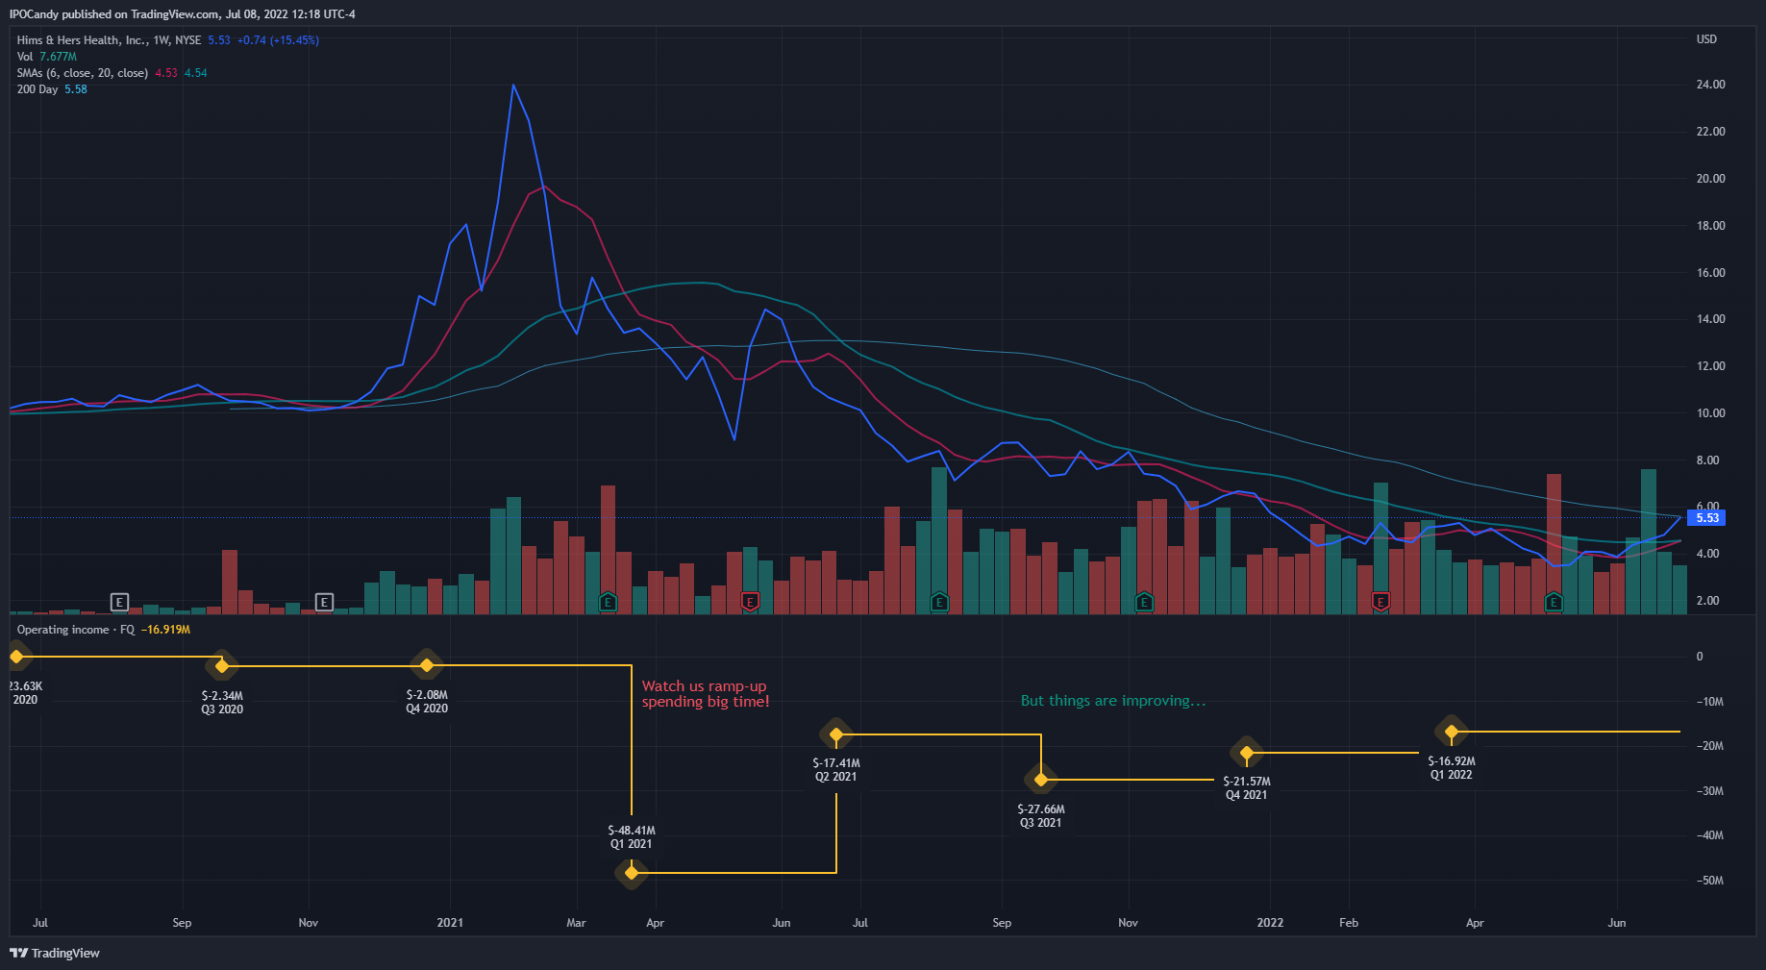Select the Q4 2021 operating income diamond
The height and width of the screenshot is (970, 1766).
click(1247, 753)
